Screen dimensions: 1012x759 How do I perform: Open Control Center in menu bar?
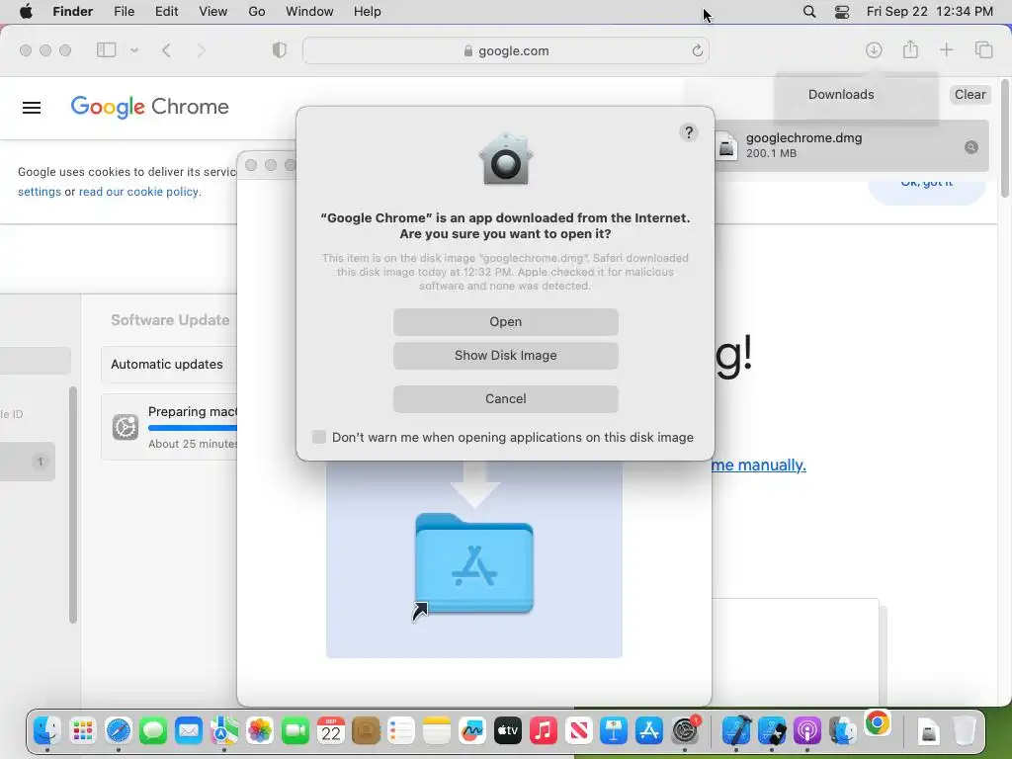point(842,12)
